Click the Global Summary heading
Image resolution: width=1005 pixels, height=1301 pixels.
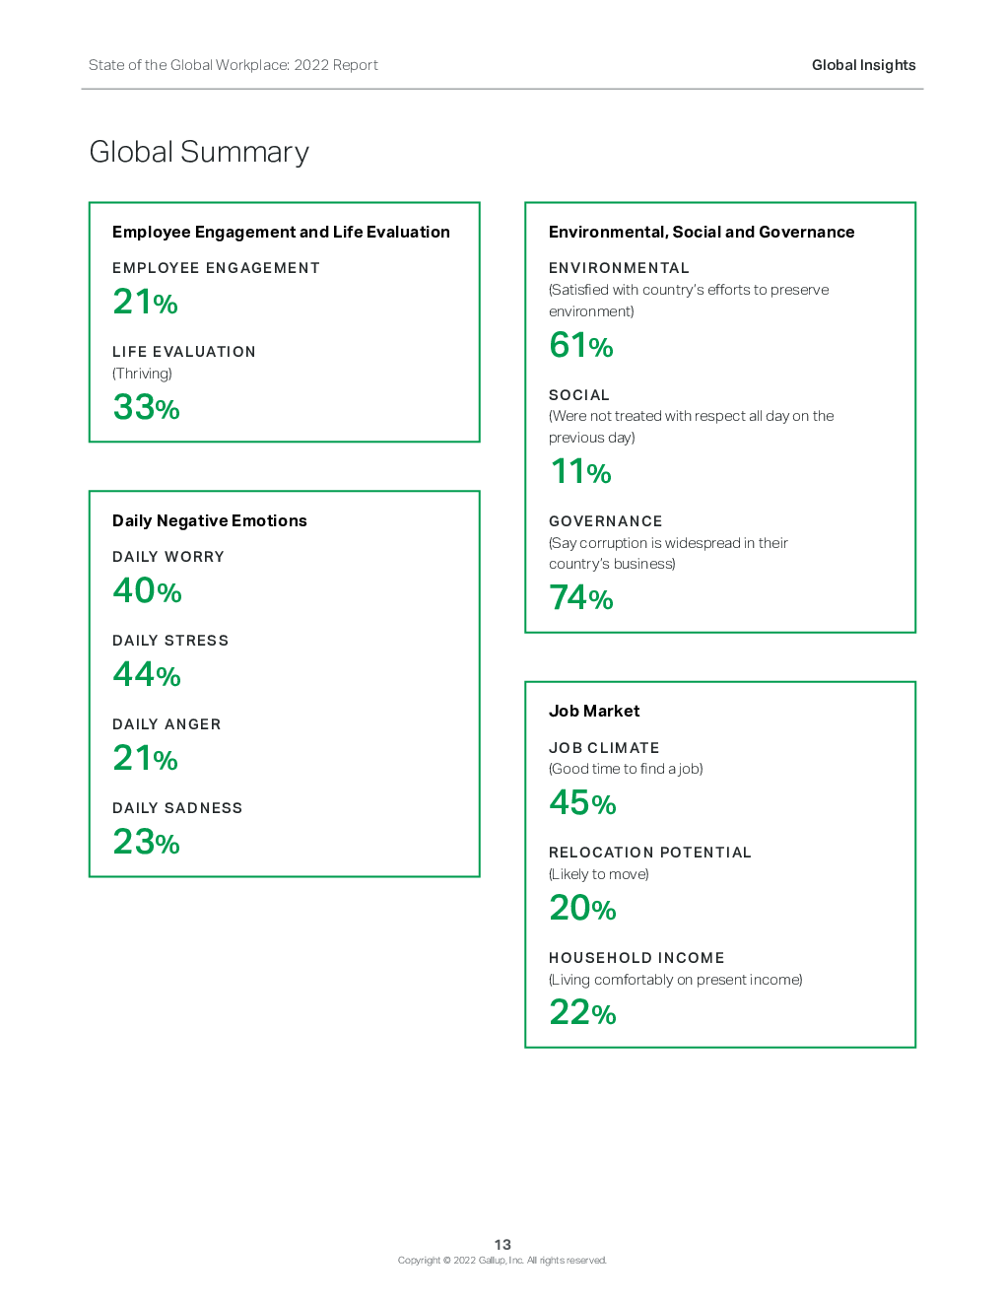point(199,153)
